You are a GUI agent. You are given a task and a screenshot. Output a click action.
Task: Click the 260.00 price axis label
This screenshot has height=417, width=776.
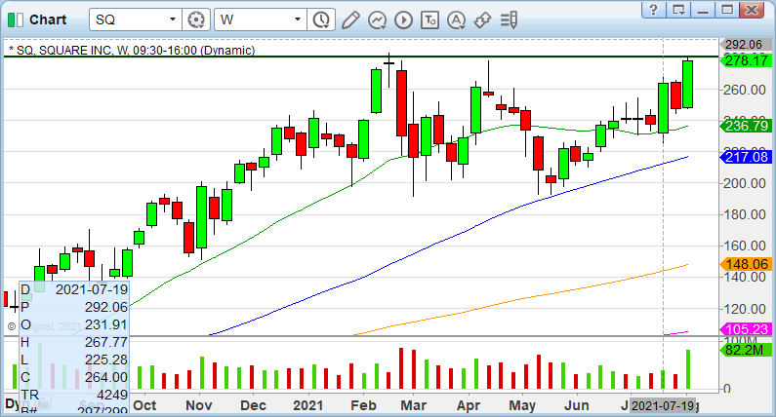[745, 90]
